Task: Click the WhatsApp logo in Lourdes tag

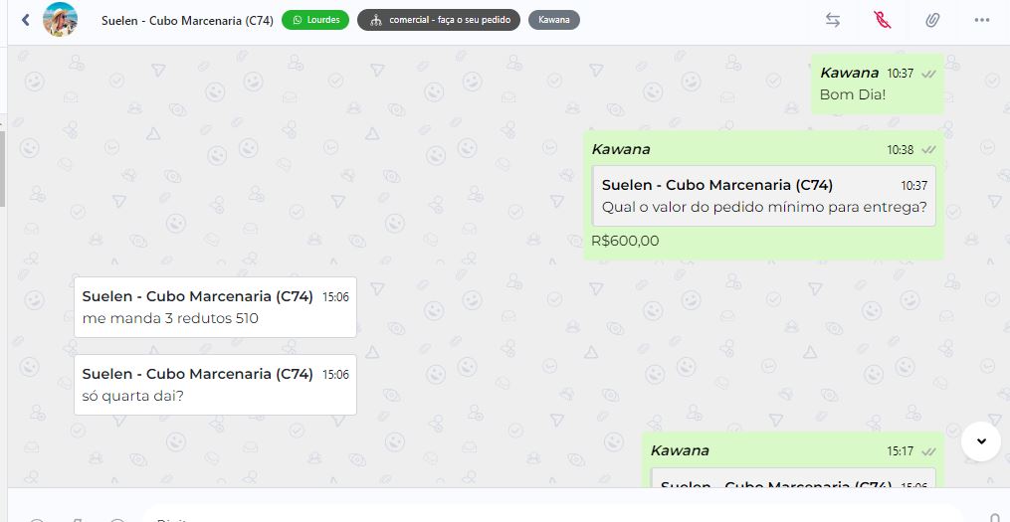Action: (x=296, y=20)
